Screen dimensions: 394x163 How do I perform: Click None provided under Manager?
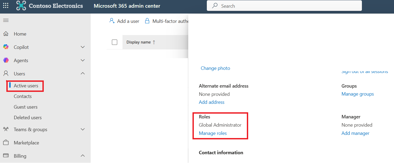point(357,125)
